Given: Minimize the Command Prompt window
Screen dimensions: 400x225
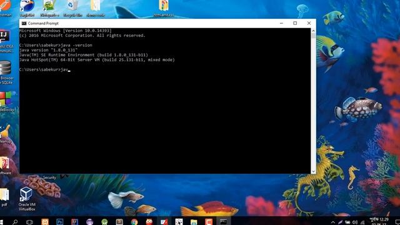Looking at the screenshot, I should (x=281, y=23).
